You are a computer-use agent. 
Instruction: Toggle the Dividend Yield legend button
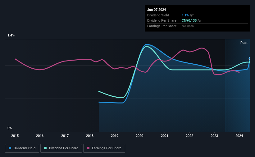[22, 148]
